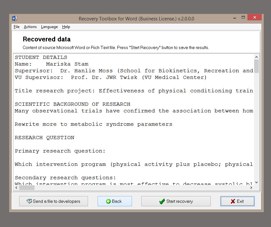Click horizontal scrollbar right arrow
This screenshot has width=271, height=227.
pos(251,188)
